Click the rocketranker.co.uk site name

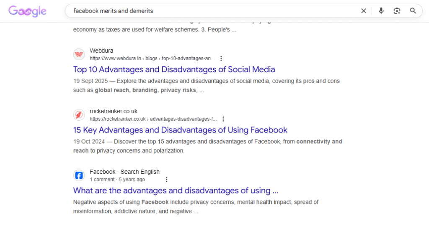pyautogui.click(x=114, y=112)
